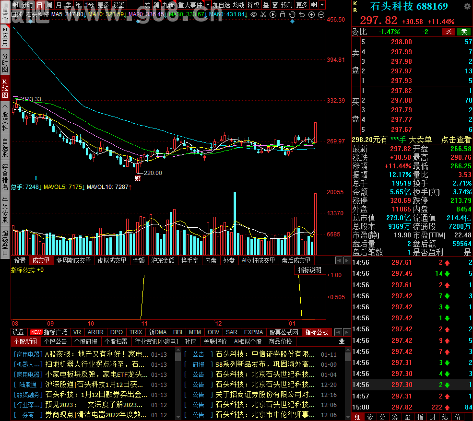Expand the 更多 periods menu next to 1分

pyautogui.click(x=103, y=5)
